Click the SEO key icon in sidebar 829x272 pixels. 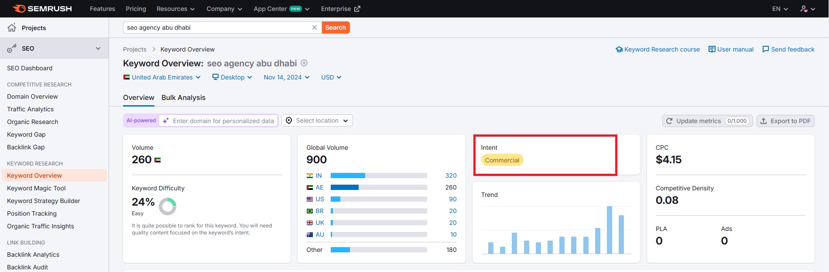coord(12,48)
